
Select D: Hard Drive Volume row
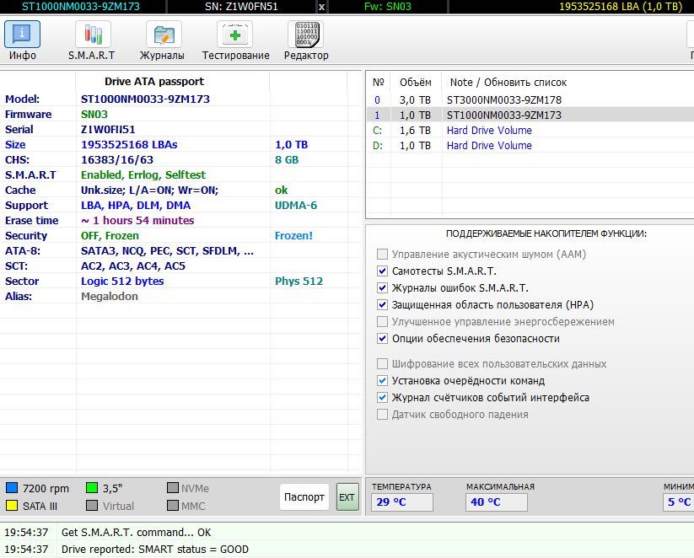pyautogui.click(x=530, y=145)
